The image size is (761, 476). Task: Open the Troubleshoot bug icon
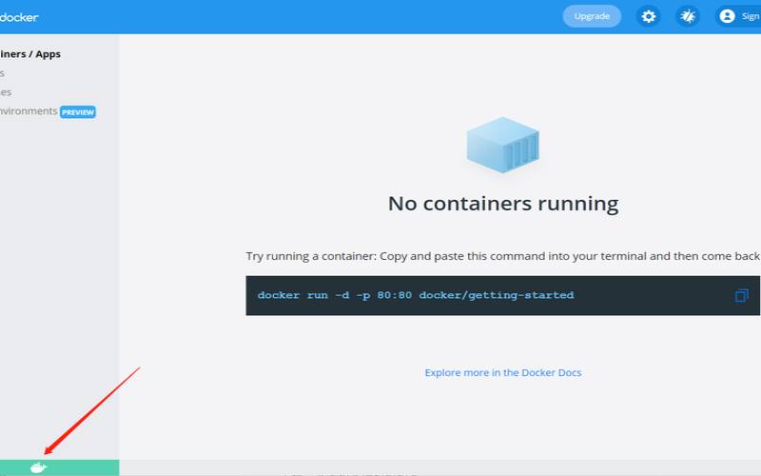click(688, 16)
